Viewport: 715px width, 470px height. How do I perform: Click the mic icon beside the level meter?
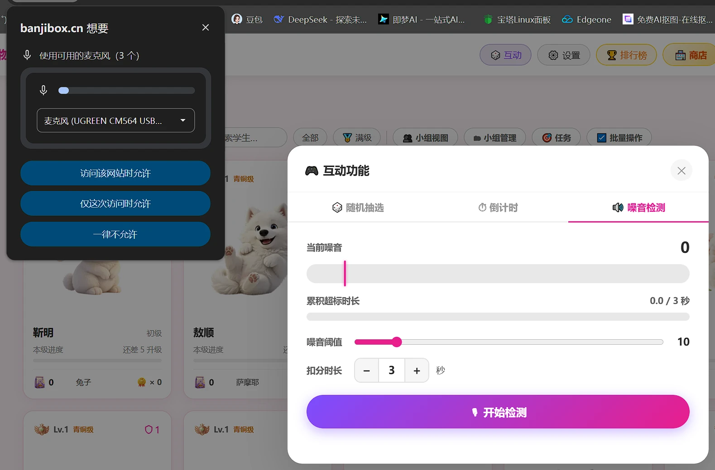pyautogui.click(x=43, y=90)
